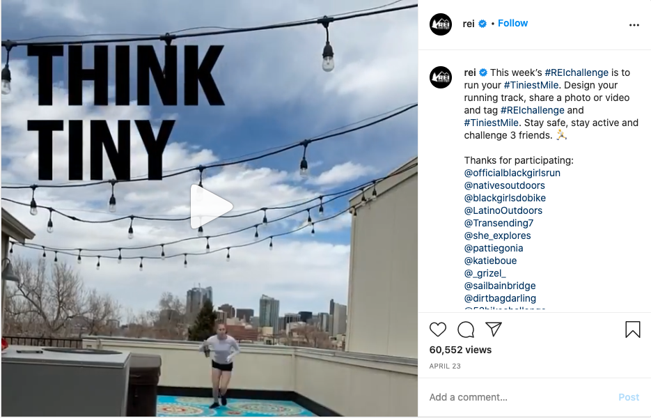651x418 pixels.
Task: Visit @pattiegonia profile
Action: click(x=494, y=248)
